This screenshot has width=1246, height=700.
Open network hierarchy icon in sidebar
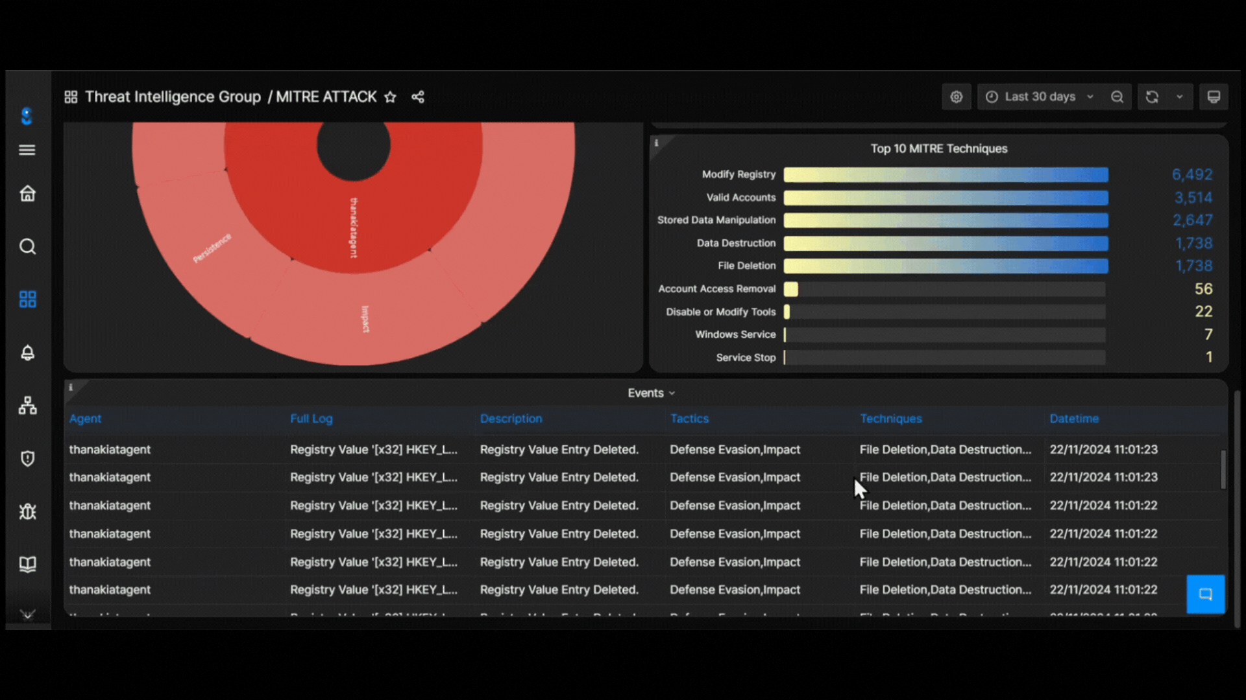pyautogui.click(x=27, y=406)
